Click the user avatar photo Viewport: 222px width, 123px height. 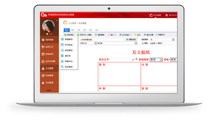[x=49, y=26]
